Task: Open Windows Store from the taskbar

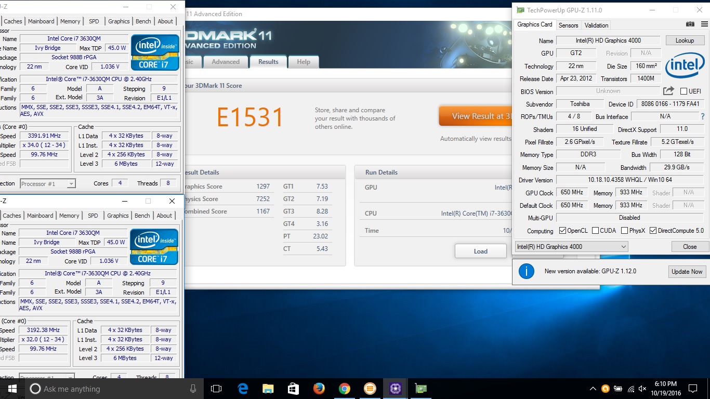Action: [293, 389]
